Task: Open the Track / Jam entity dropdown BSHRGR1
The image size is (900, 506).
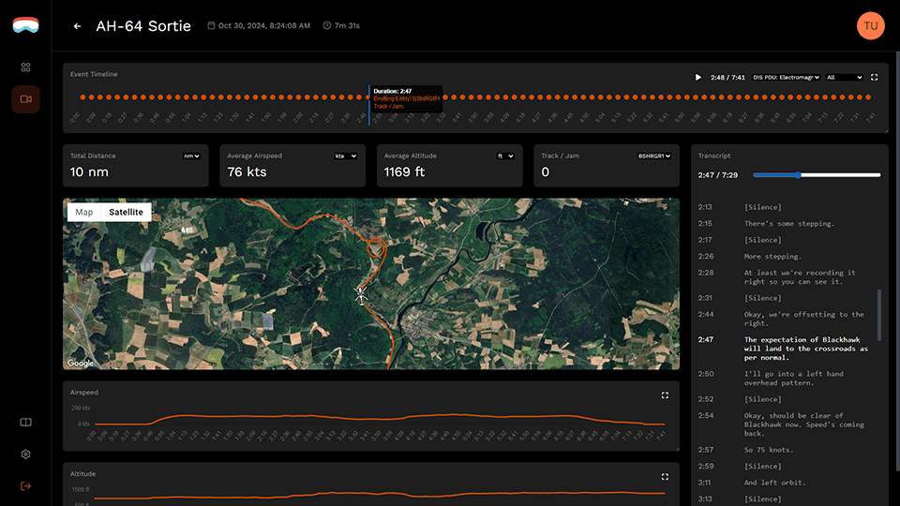Action: [653, 156]
